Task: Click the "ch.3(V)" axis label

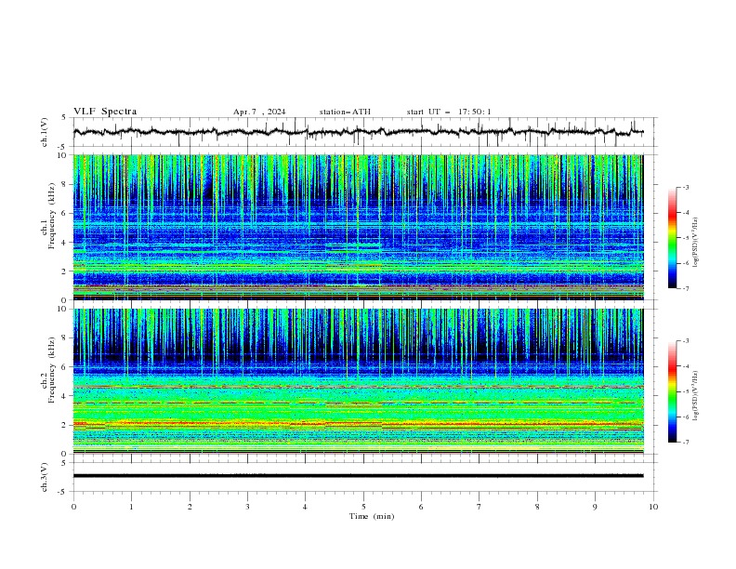Action: coord(45,477)
